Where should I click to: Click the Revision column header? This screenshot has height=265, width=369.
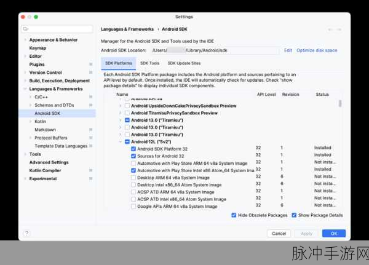[291, 94]
